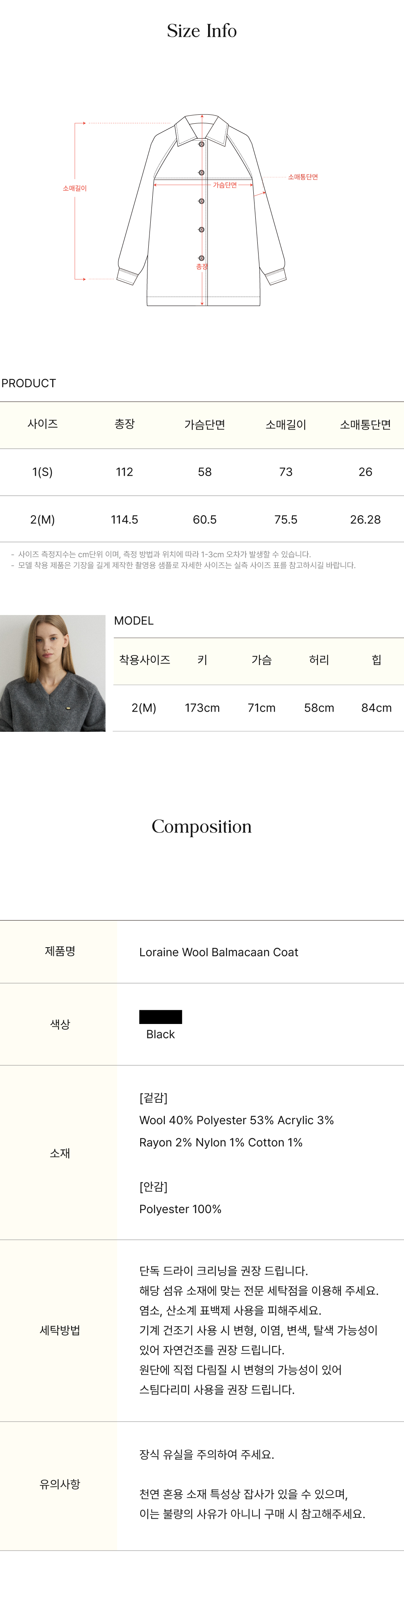Click the Composition heading
This screenshot has width=404, height=1618.
pos(202,827)
